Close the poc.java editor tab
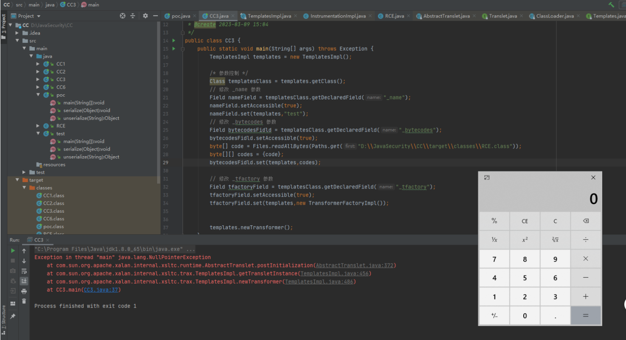The image size is (626, 340). coord(194,16)
